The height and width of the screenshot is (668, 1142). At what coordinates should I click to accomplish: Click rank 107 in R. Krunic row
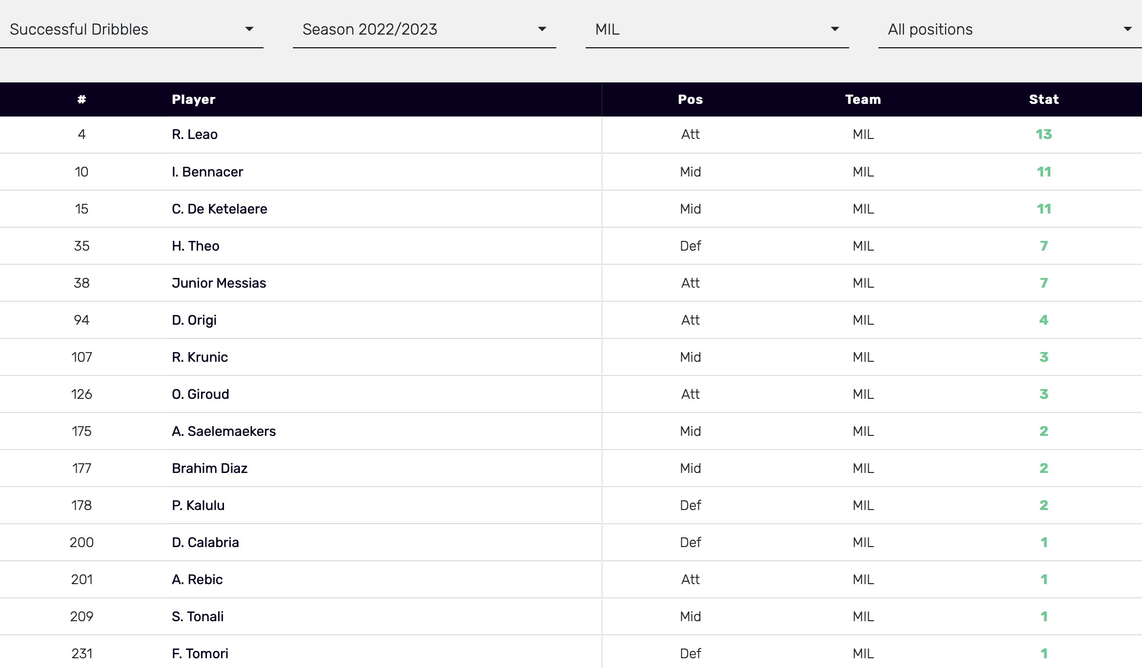pos(82,357)
